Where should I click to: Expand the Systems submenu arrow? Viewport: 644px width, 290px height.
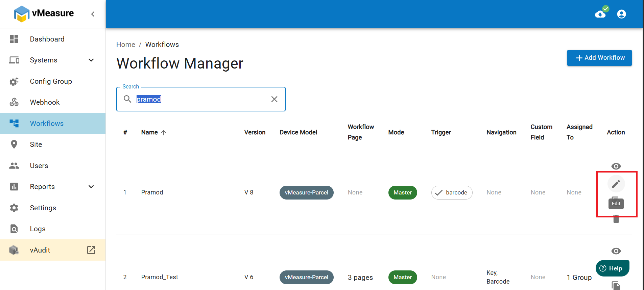[91, 60]
